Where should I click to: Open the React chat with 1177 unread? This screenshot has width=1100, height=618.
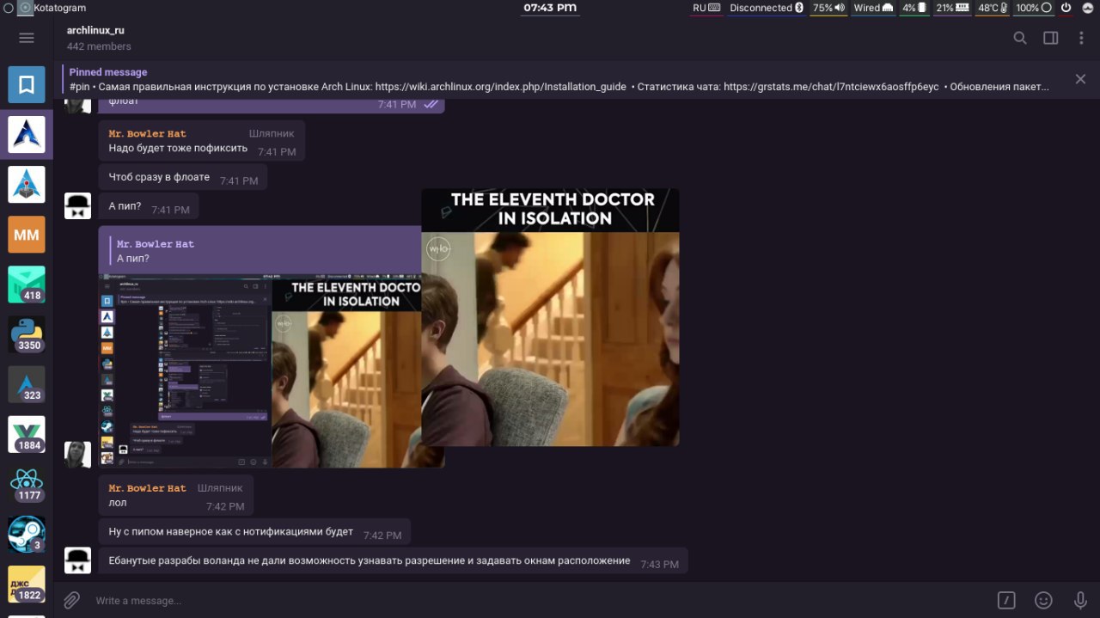coord(27,484)
